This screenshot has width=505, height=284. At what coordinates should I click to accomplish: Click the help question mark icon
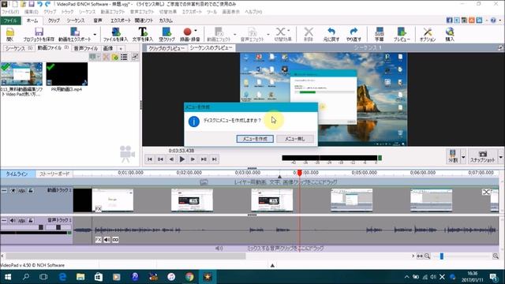(493, 20)
